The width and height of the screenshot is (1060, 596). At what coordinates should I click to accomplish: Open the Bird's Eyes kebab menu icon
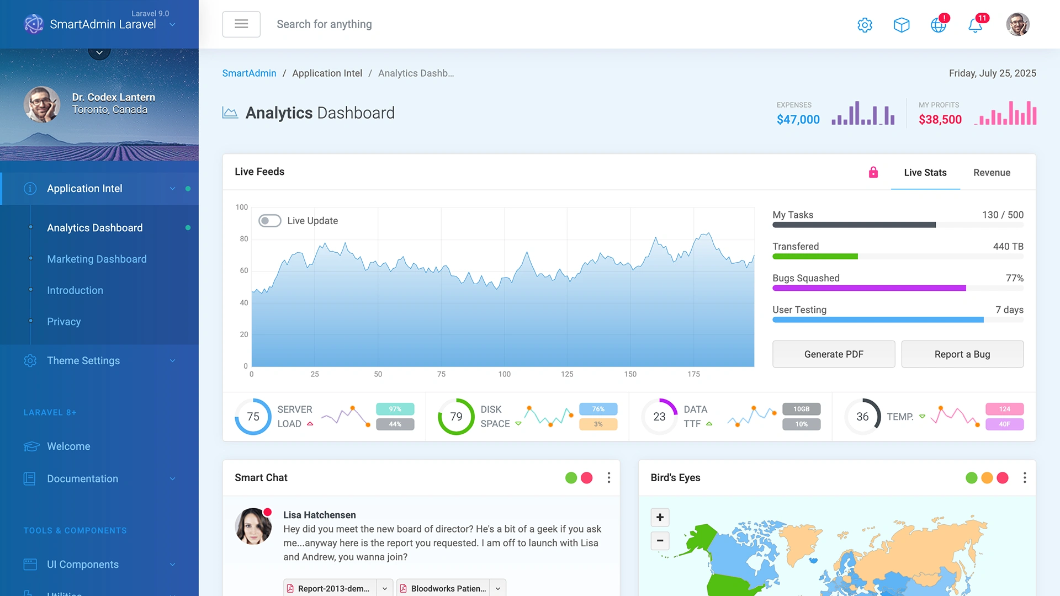[x=1026, y=477]
